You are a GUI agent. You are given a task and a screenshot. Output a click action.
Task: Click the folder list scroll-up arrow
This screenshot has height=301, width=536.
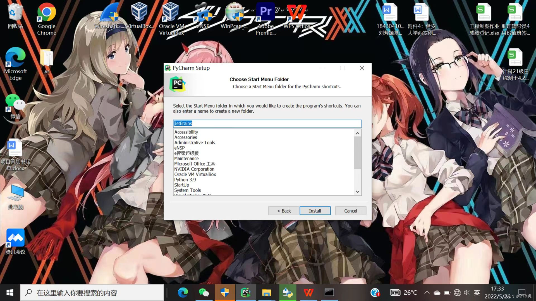(x=357, y=133)
